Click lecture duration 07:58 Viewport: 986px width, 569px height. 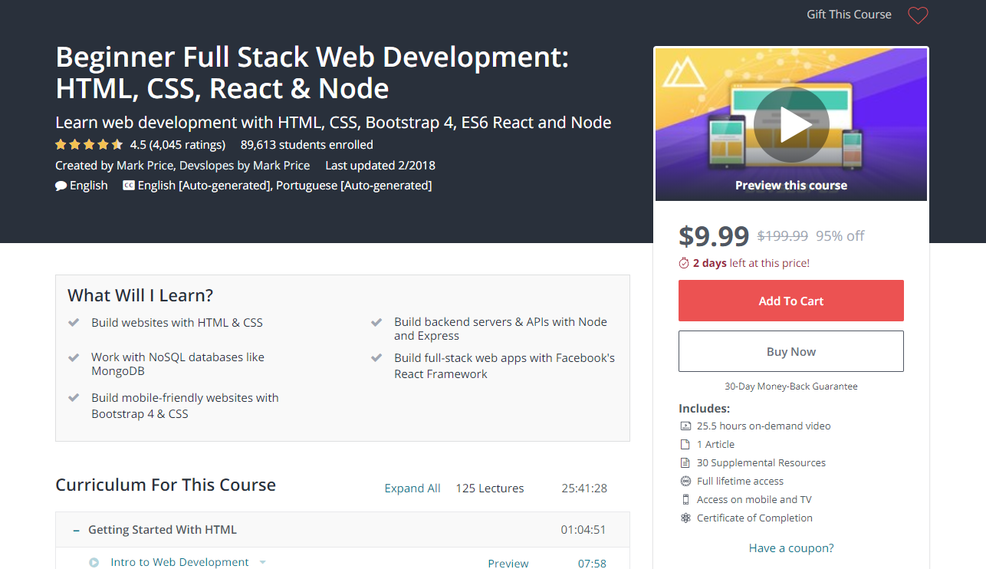coord(592,563)
